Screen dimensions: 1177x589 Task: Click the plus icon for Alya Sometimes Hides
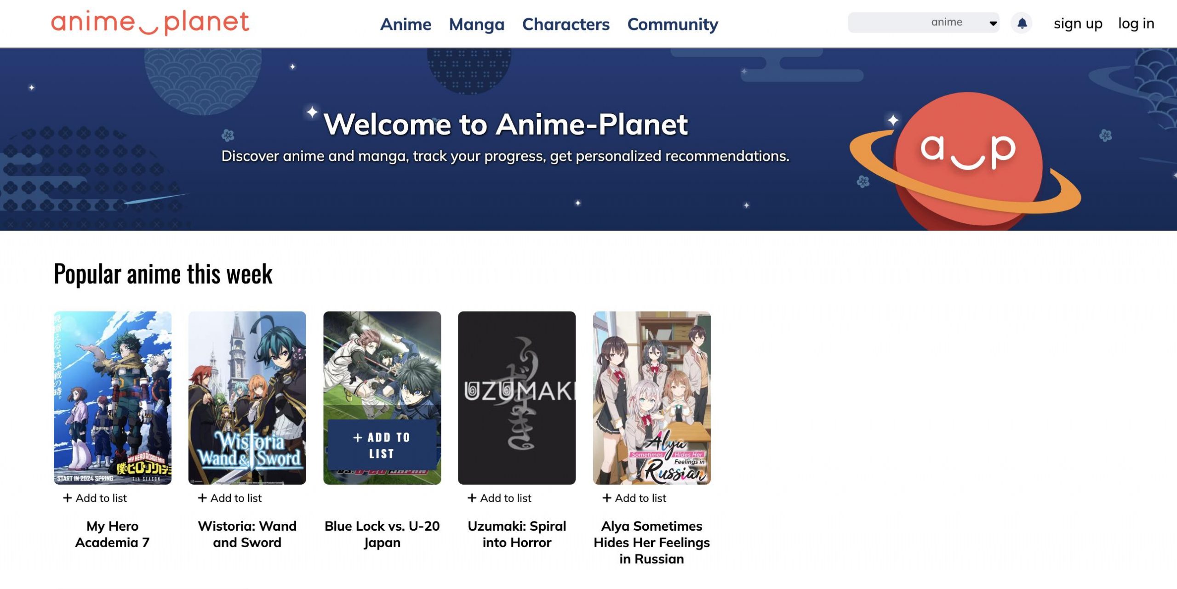(606, 498)
